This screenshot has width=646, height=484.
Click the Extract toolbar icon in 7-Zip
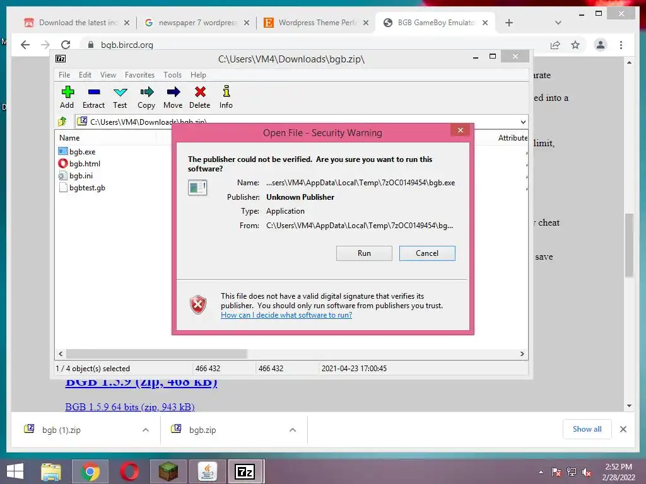pos(93,97)
